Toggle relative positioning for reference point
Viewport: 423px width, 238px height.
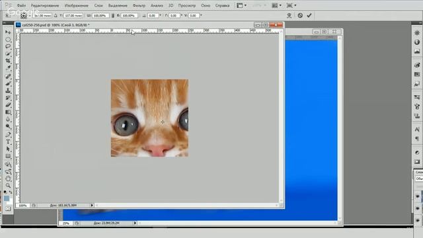click(x=56, y=16)
